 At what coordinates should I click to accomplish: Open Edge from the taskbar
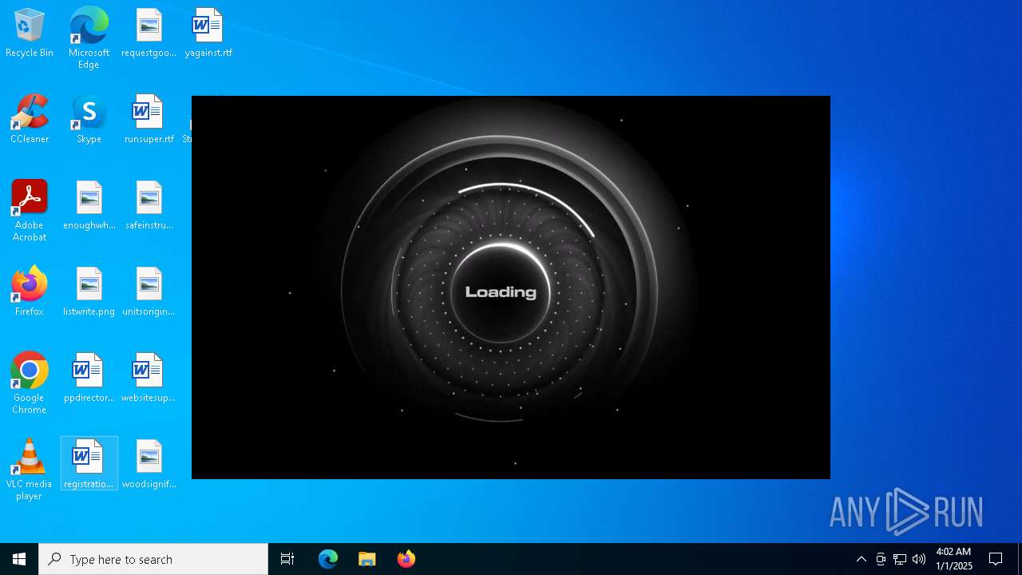pyautogui.click(x=328, y=559)
